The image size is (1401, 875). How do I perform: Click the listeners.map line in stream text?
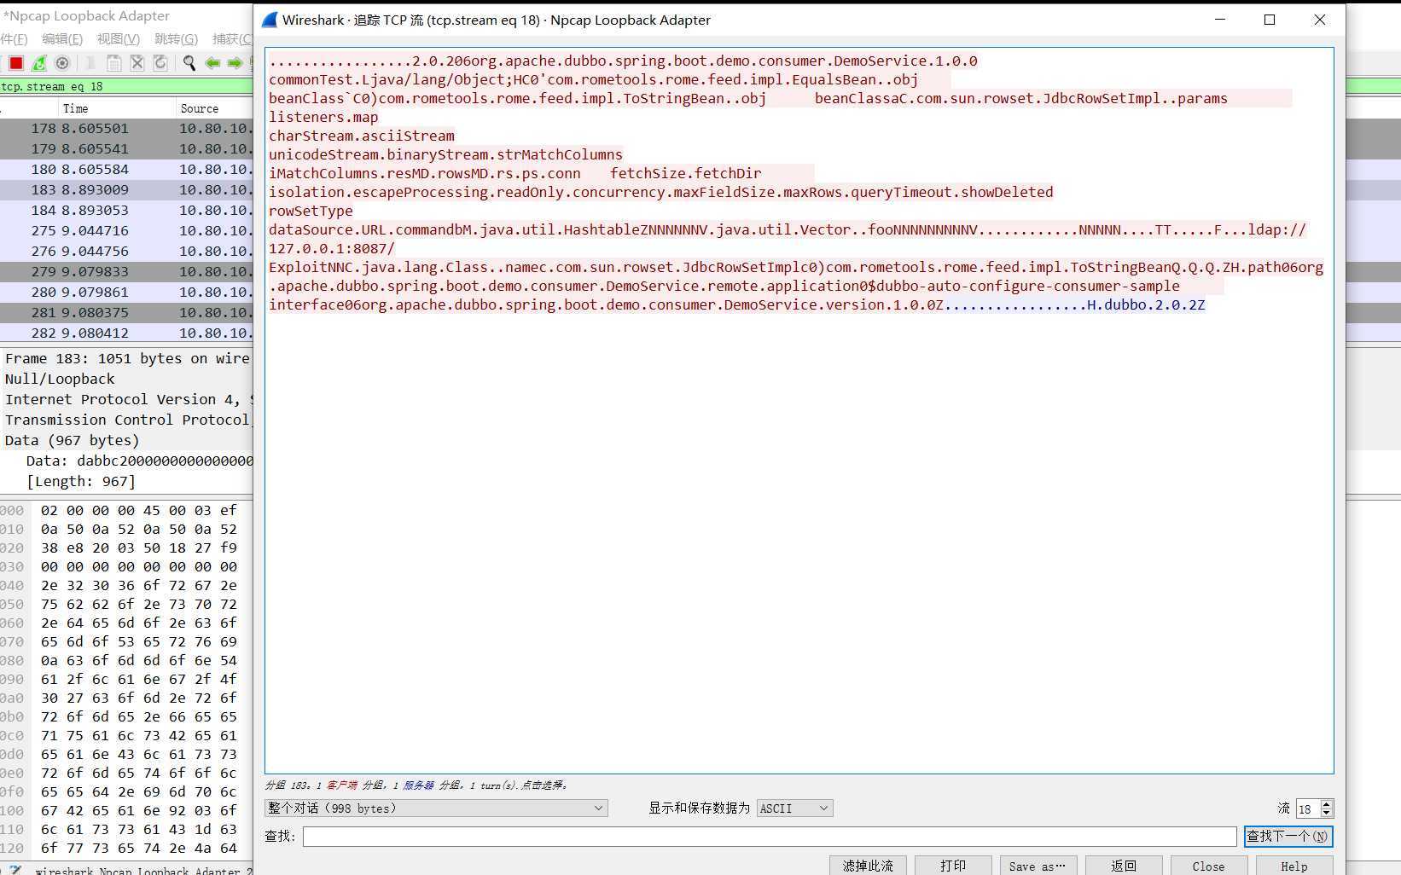[323, 117]
